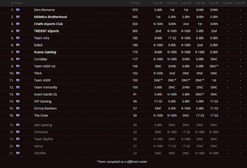Viewport: 247px width, 168px height.
Task: Click the flag icon beside Thick
Action: click(18, 73)
